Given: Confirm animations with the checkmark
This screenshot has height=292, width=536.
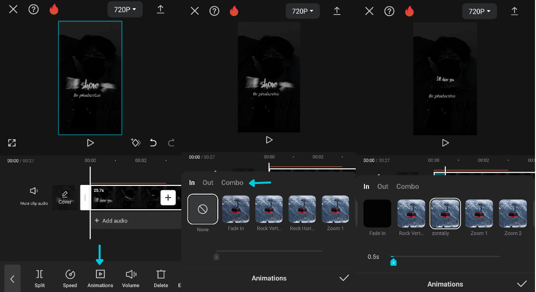Looking at the screenshot, I should click(x=344, y=278).
